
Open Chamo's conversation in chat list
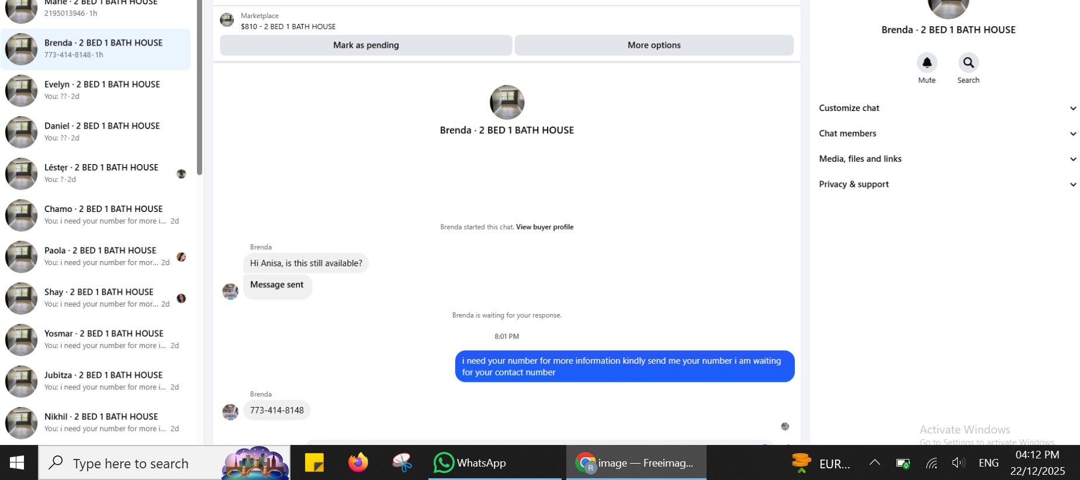pos(96,215)
